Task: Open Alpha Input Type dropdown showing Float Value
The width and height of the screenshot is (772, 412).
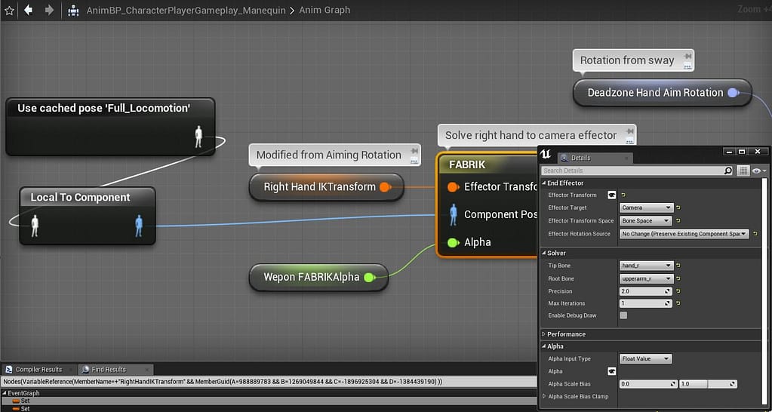Action: tap(645, 359)
